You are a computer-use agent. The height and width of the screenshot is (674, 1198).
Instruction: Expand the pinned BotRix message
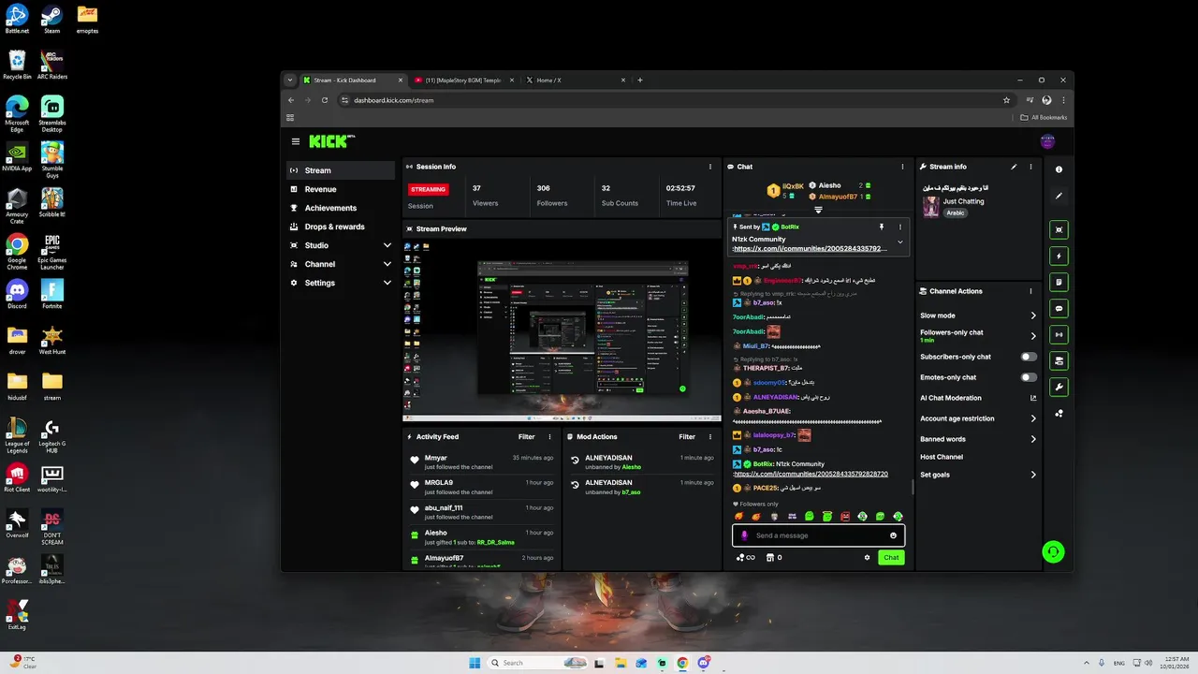[x=900, y=242]
